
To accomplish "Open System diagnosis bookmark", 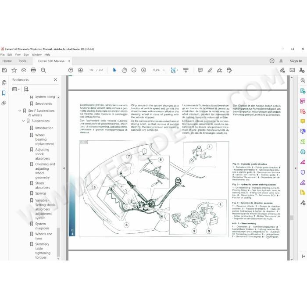I will (x=42, y=226).
